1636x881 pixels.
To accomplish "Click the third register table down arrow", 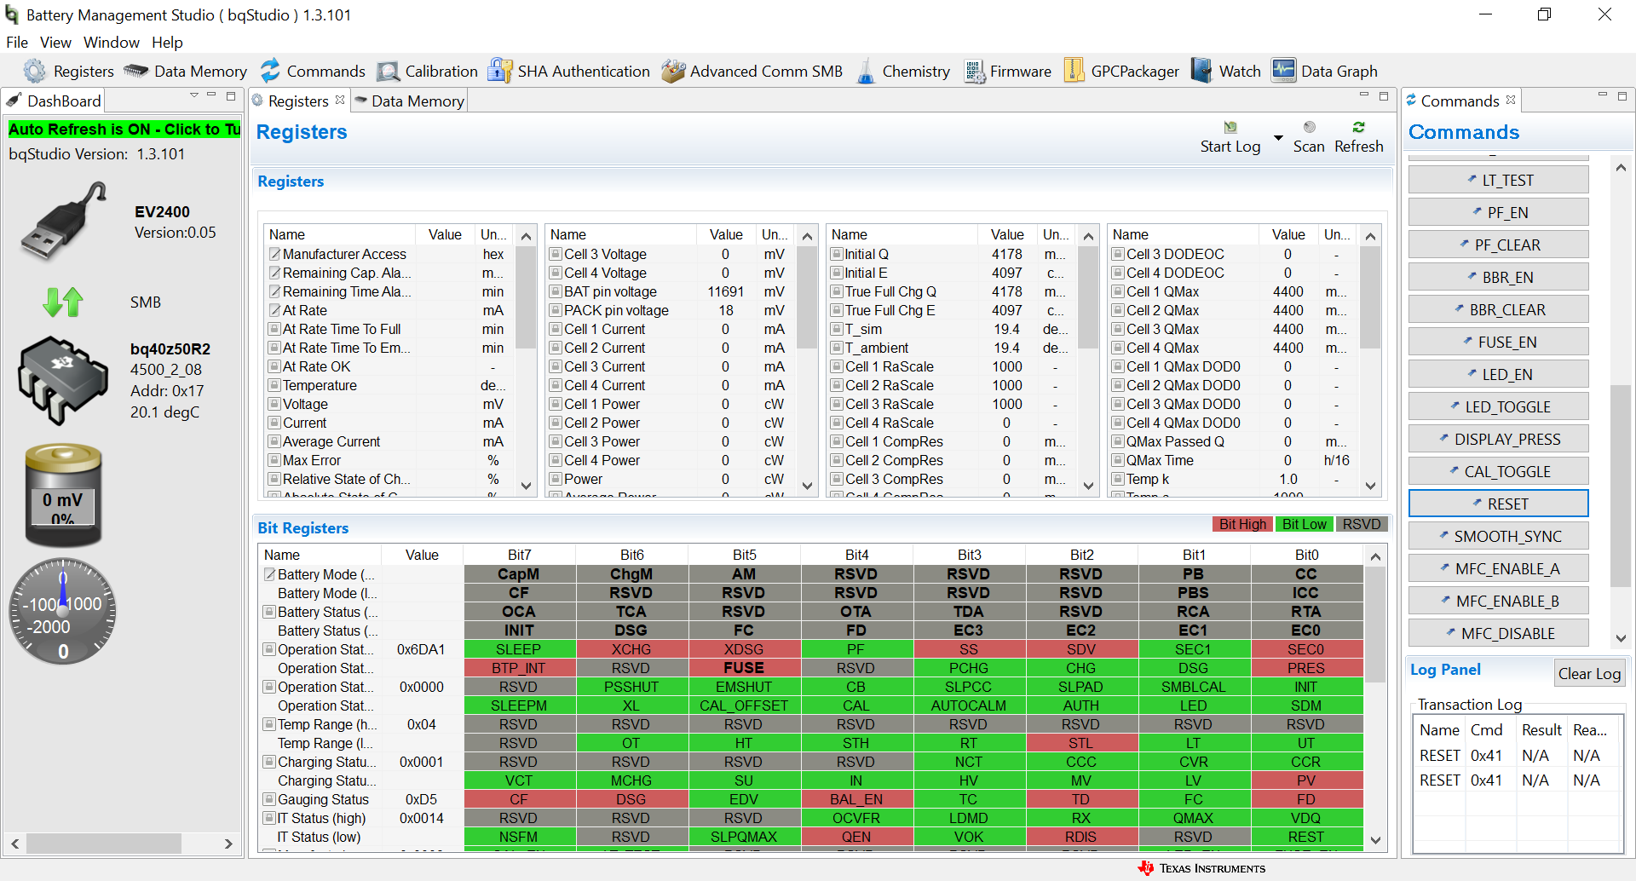I will click(1088, 486).
